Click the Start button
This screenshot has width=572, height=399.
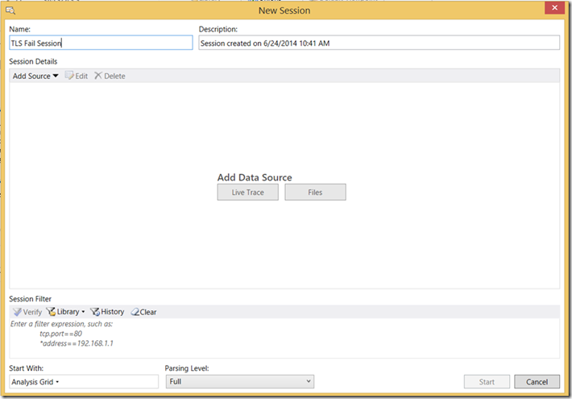pyautogui.click(x=487, y=382)
